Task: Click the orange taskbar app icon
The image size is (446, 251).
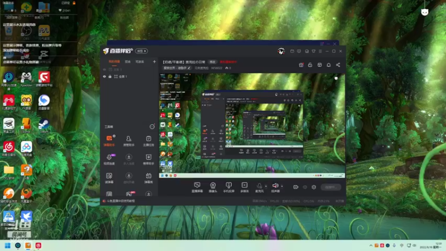Action: point(28,245)
